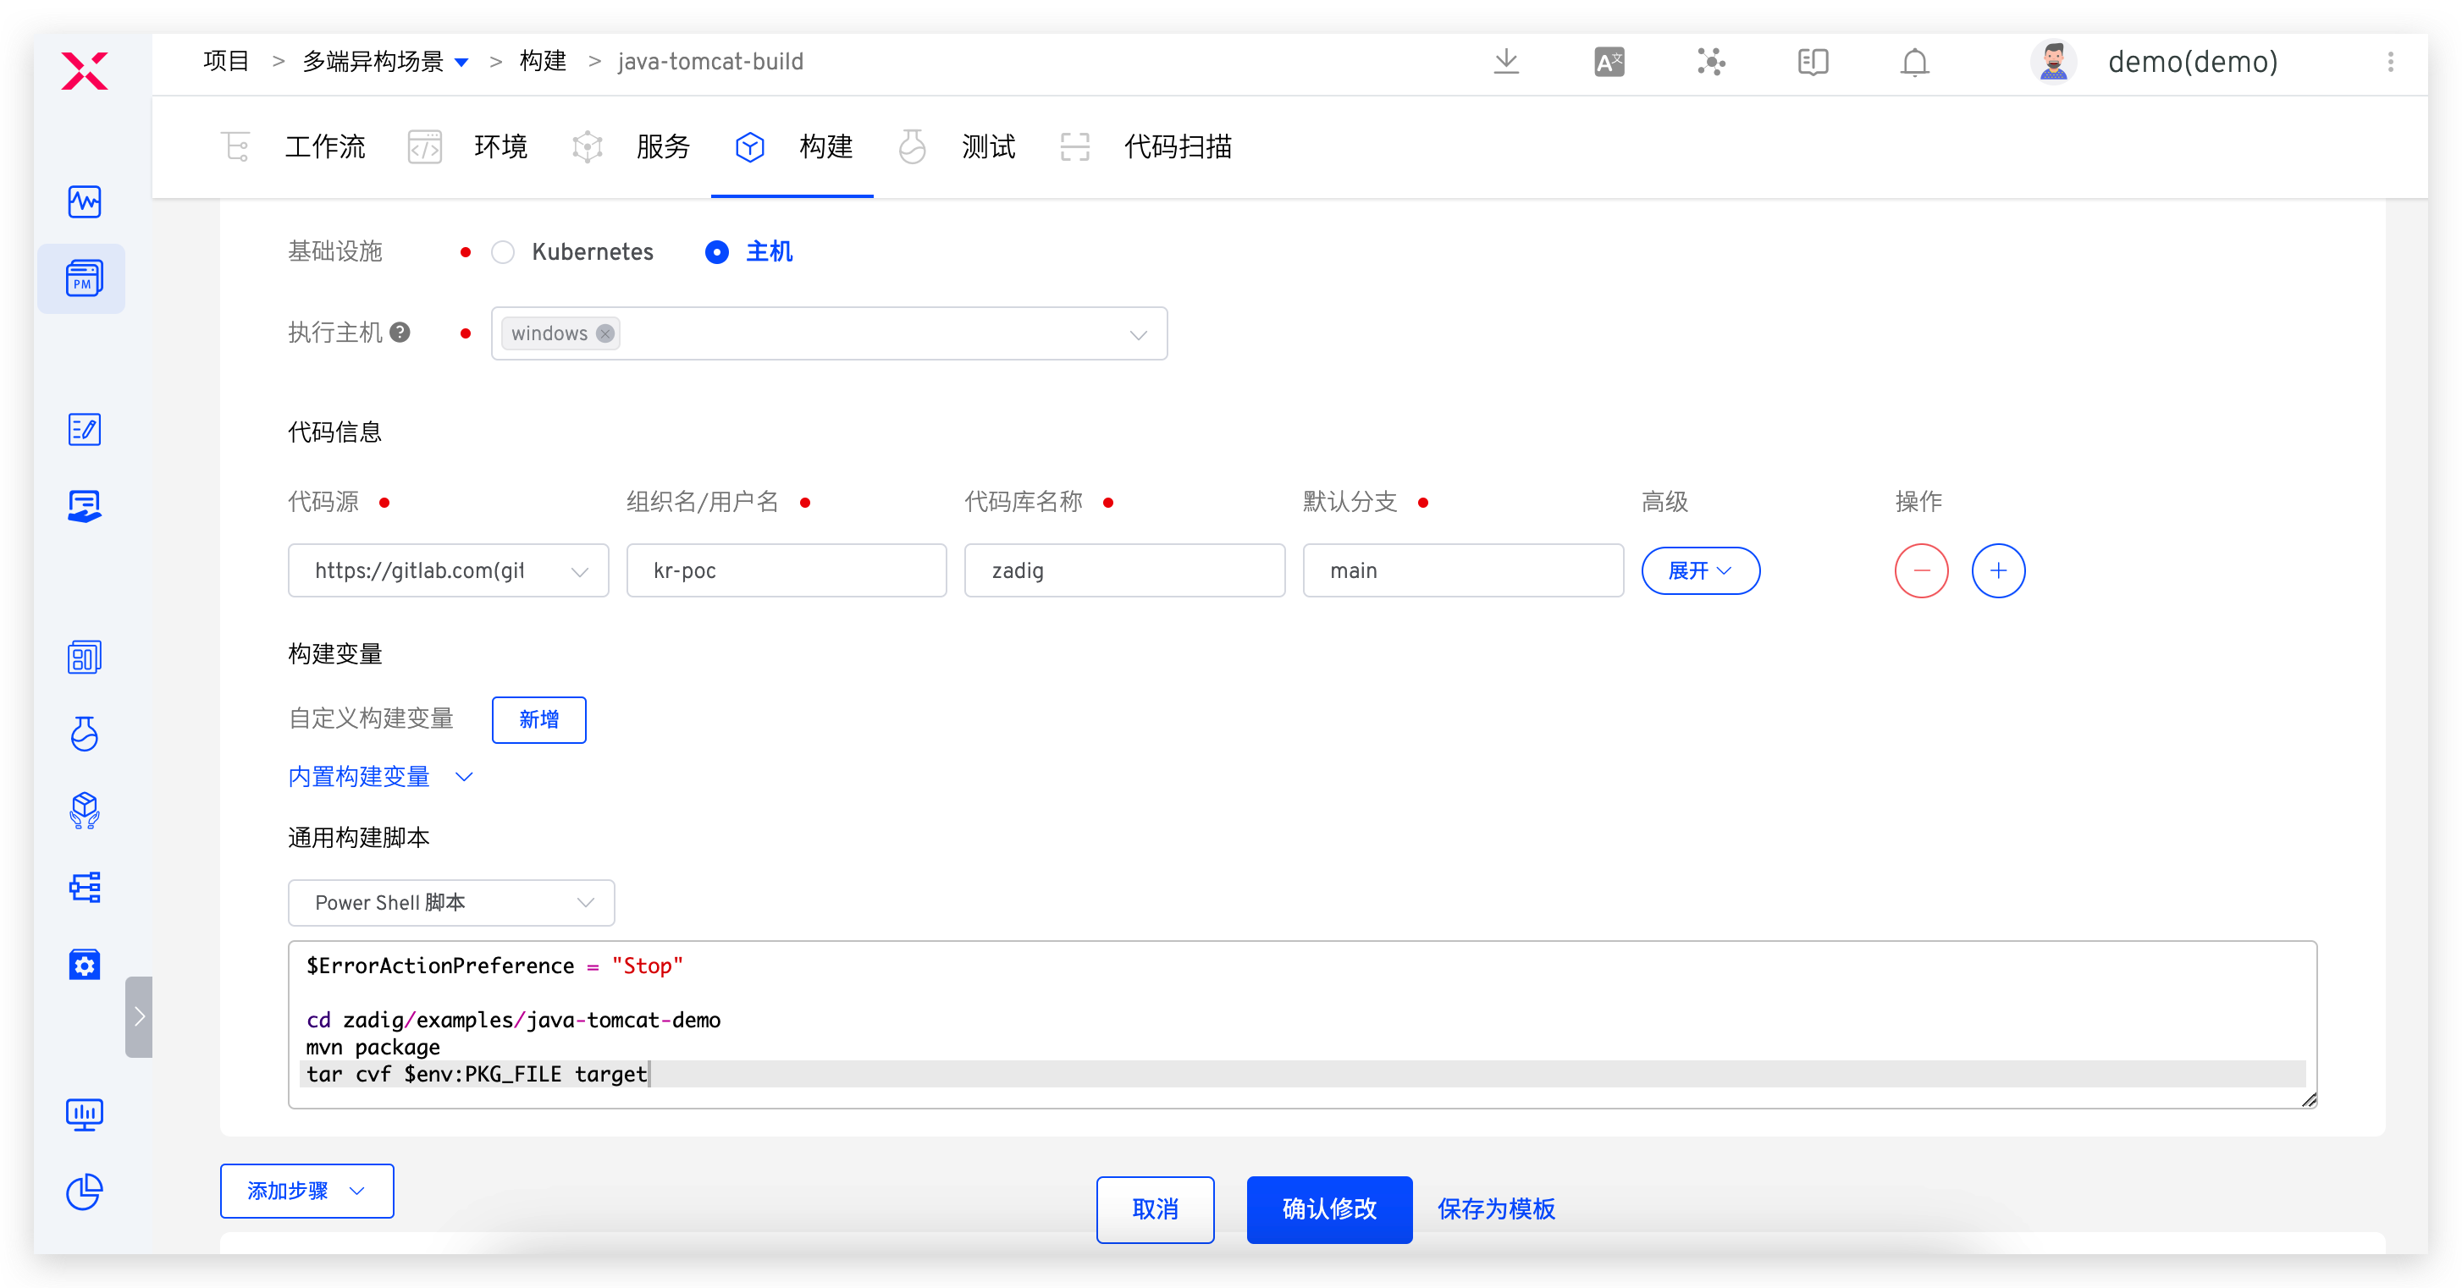Click the blue plus add repository button

click(x=1997, y=570)
